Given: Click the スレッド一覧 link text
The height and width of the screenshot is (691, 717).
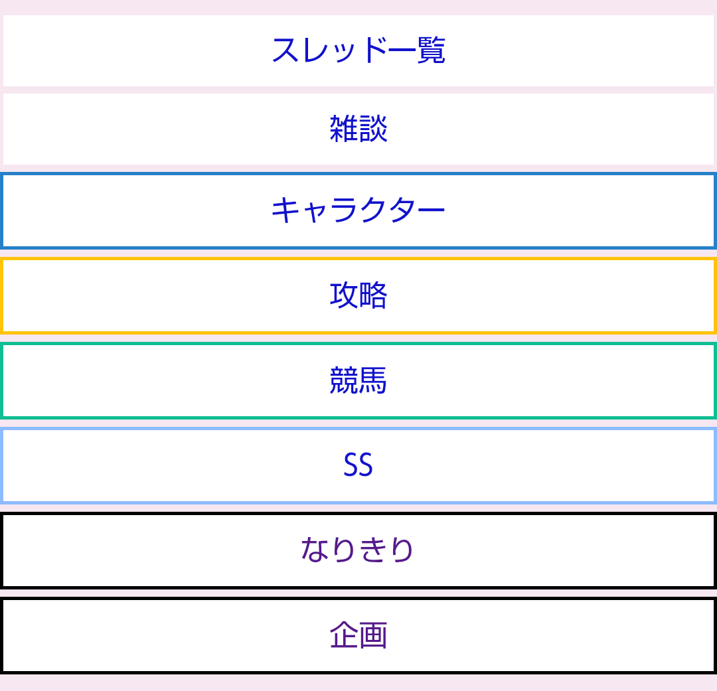Looking at the screenshot, I should pyautogui.click(x=358, y=50).
